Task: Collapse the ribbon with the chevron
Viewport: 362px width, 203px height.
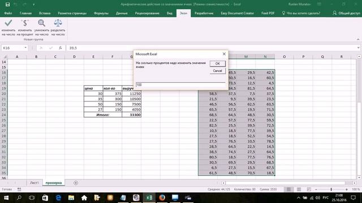Action: (x=358, y=39)
